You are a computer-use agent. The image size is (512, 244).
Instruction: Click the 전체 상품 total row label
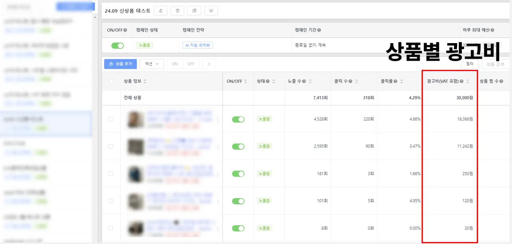coord(132,98)
